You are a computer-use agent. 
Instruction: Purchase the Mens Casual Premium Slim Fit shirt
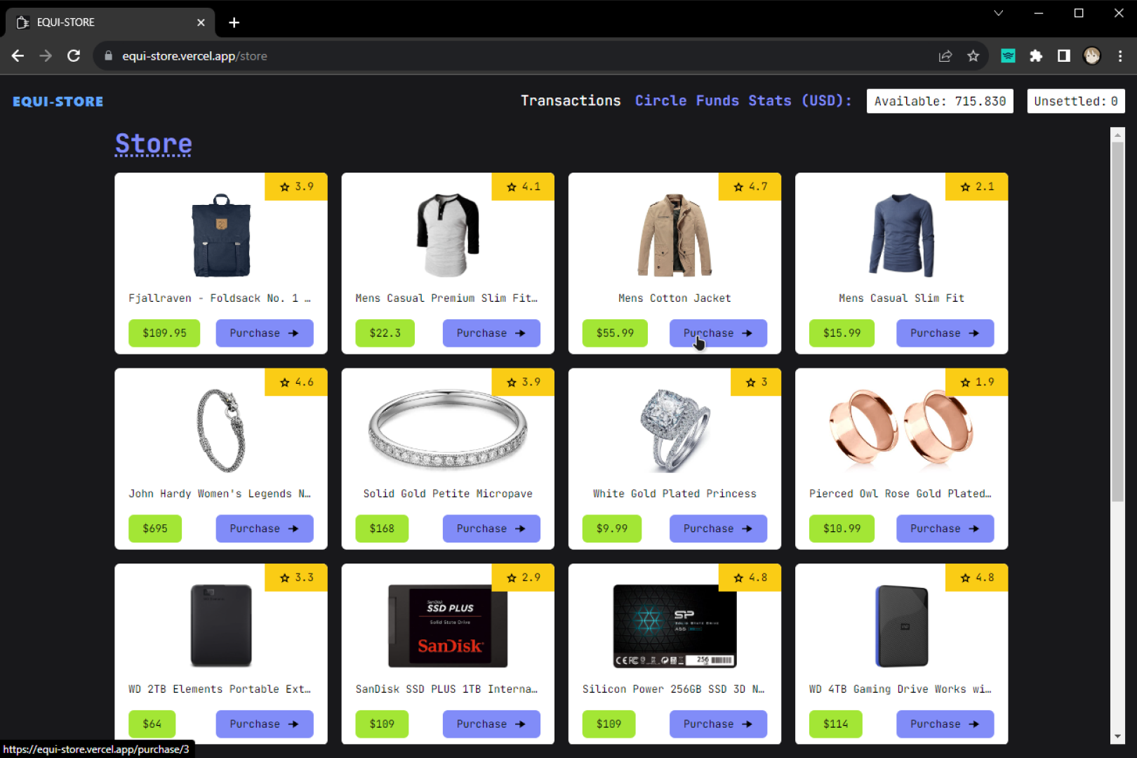pos(491,333)
